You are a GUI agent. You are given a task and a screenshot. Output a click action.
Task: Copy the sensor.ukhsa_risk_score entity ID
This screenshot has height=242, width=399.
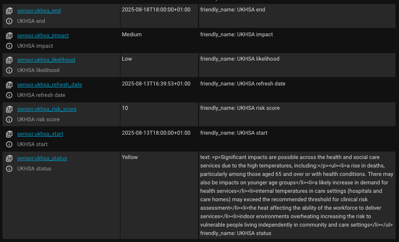pyautogui.click(x=9, y=109)
